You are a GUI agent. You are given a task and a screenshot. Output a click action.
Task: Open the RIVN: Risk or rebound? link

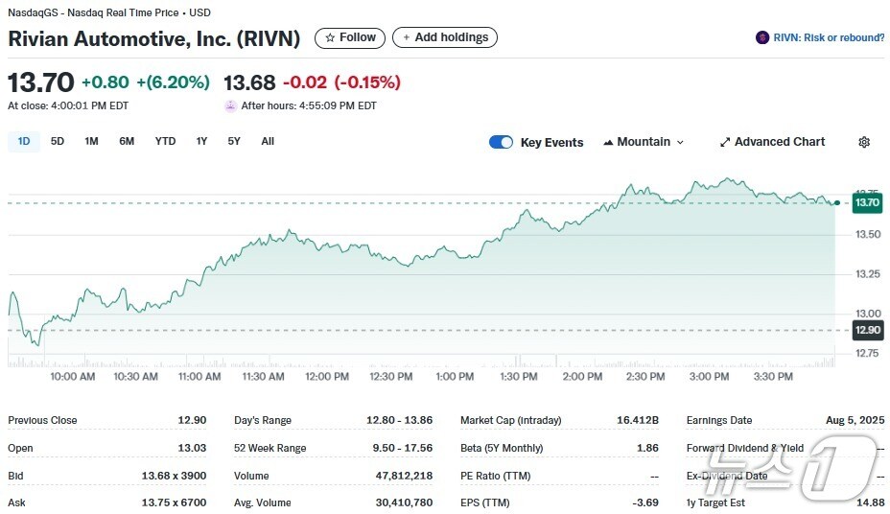pyautogui.click(x=829, y=37)
